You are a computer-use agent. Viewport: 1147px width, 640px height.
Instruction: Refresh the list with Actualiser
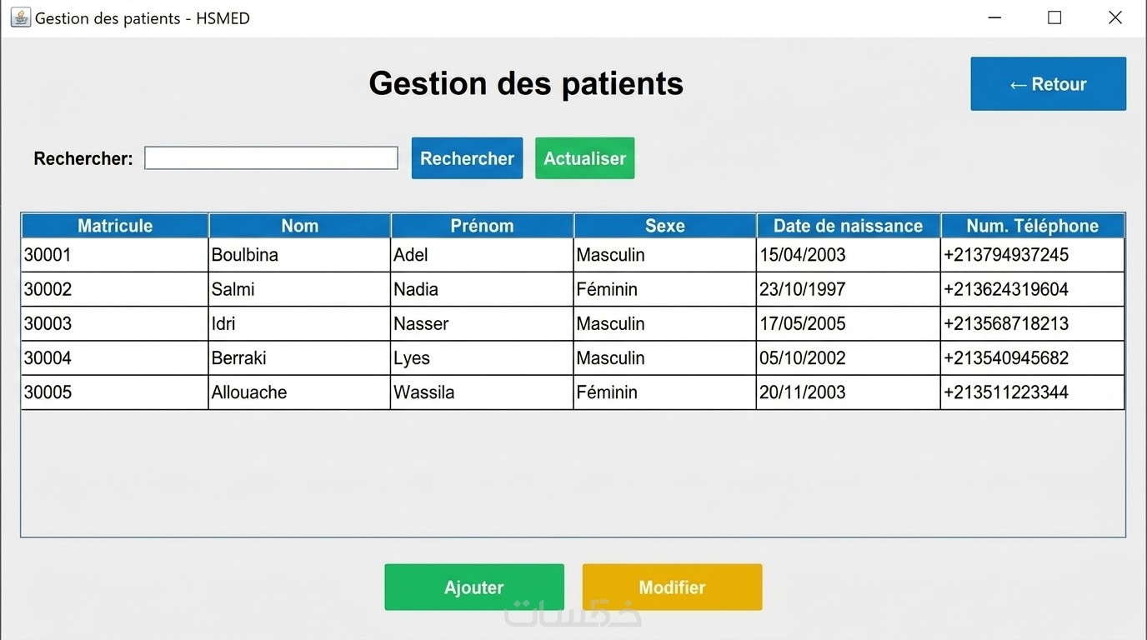pos(584,158)
